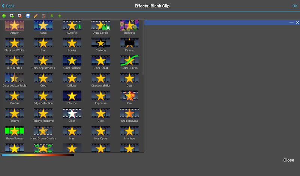Pick the Balloons effect
300x176 pixels.
click(x=129, y=27)
